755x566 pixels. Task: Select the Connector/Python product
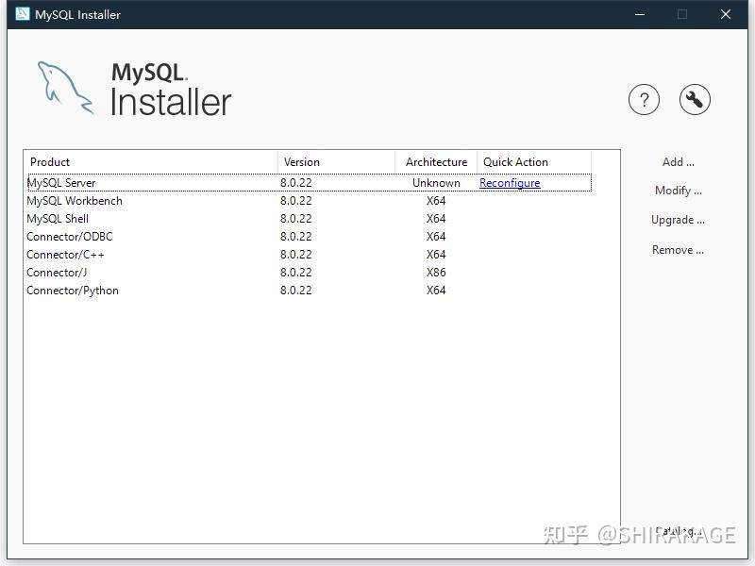pos(142,291)
